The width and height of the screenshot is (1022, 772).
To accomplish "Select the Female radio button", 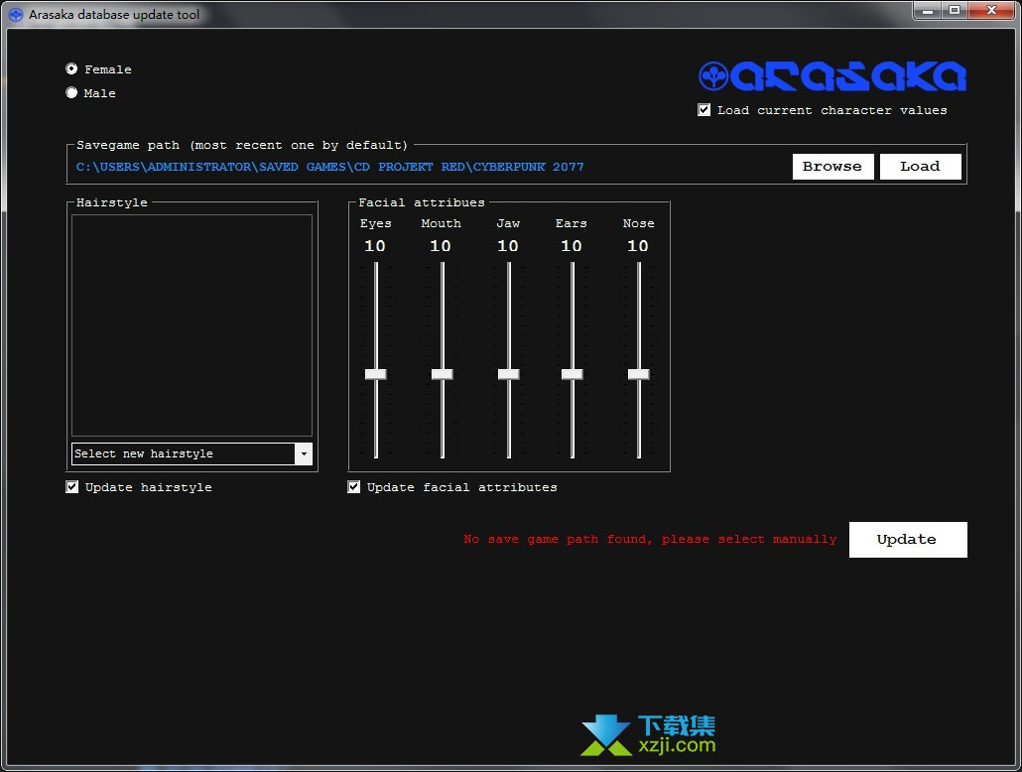I will 71,68.
